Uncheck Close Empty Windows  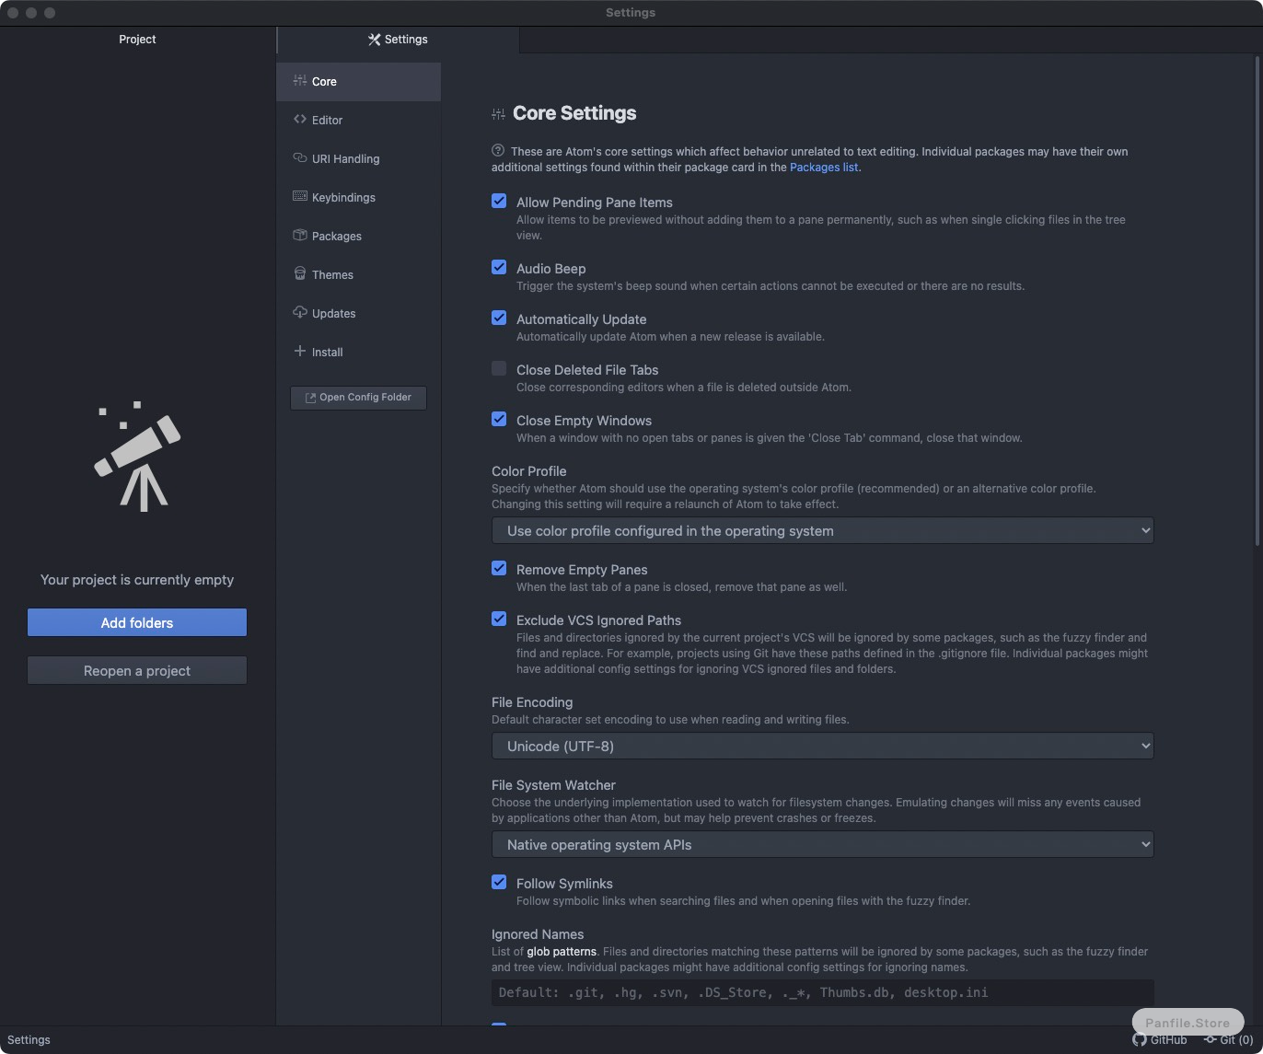coord(499,419)
